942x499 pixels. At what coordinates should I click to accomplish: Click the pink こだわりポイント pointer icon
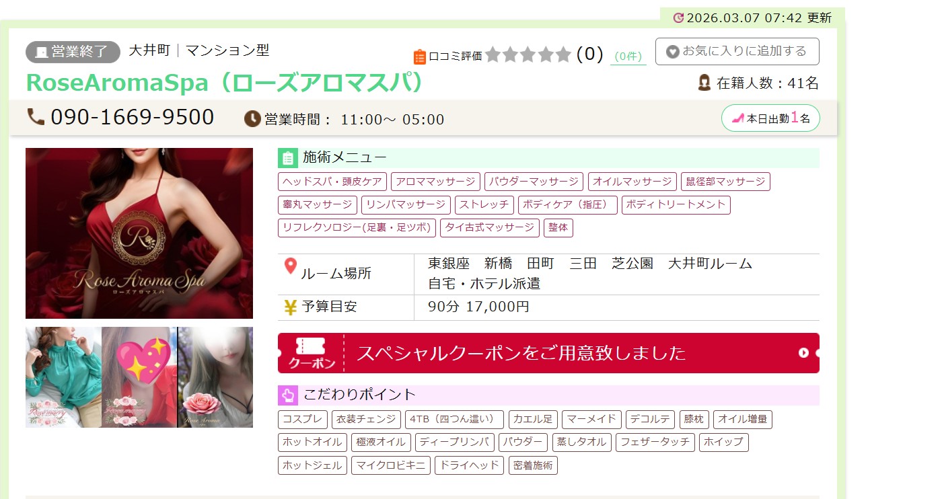pos(287,395)
